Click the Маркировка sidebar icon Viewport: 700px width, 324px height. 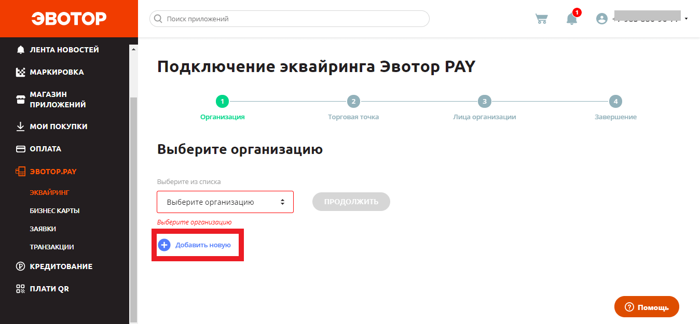tap(21, 72)
